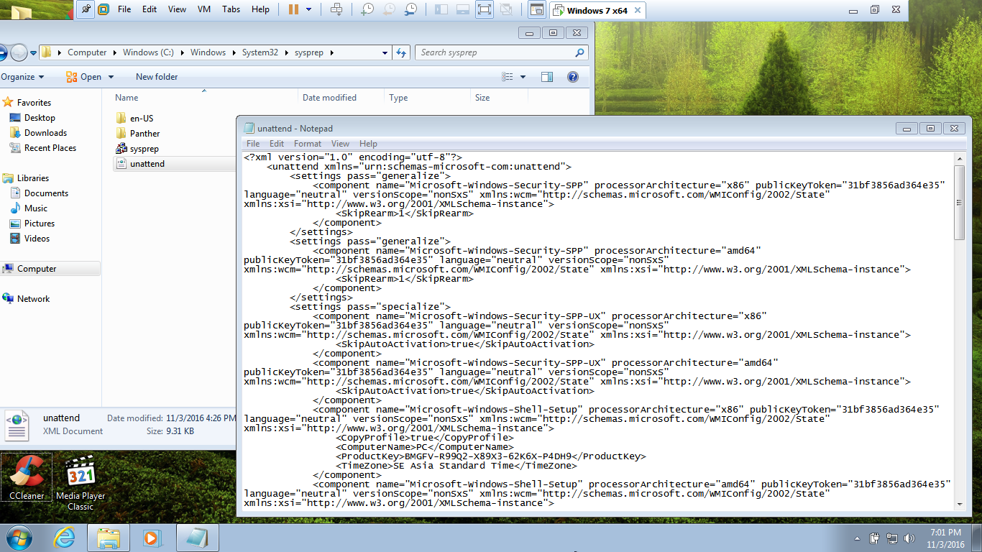
Task: Select the sysprep application file
Action: (144, 149)
